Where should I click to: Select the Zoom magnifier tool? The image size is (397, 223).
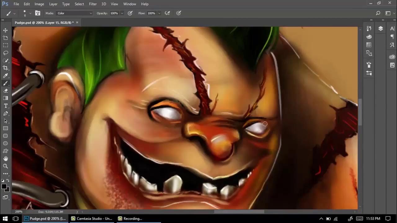point(5,166)
